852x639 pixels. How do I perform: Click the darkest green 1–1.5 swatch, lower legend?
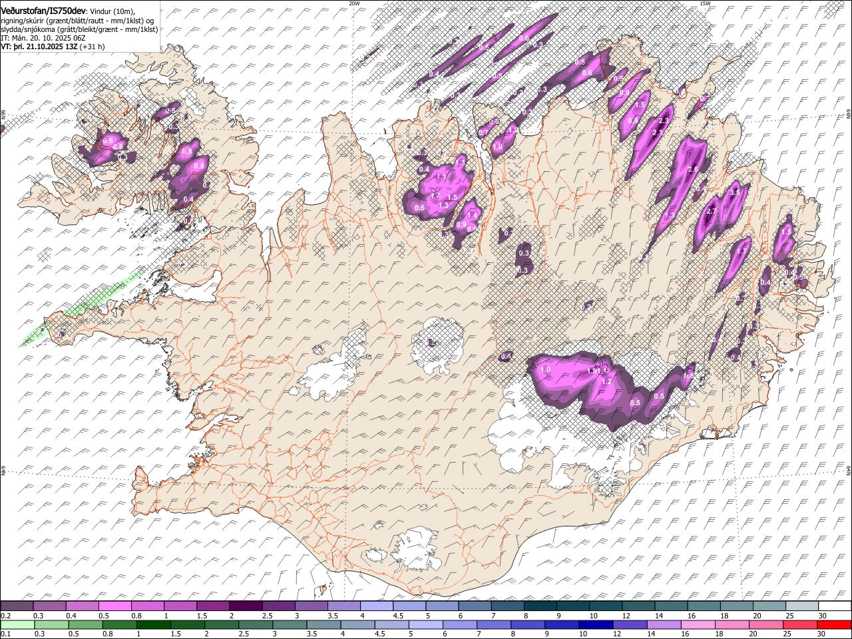154,624
